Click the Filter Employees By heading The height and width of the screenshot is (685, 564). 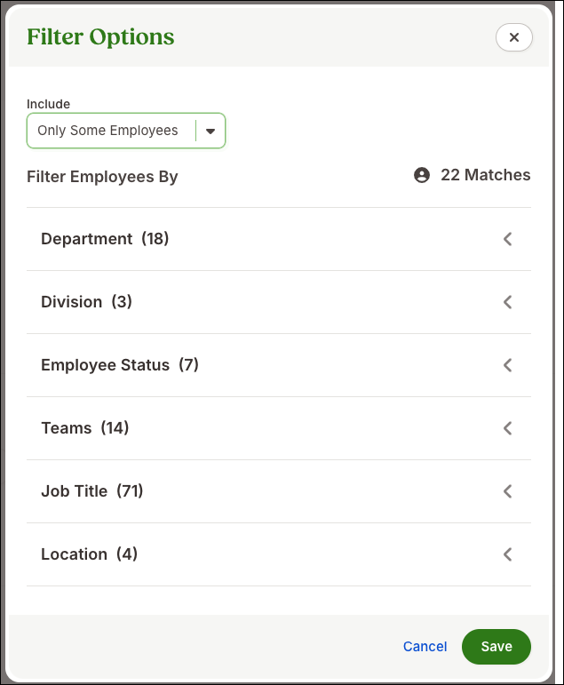(x=102, y=177)
